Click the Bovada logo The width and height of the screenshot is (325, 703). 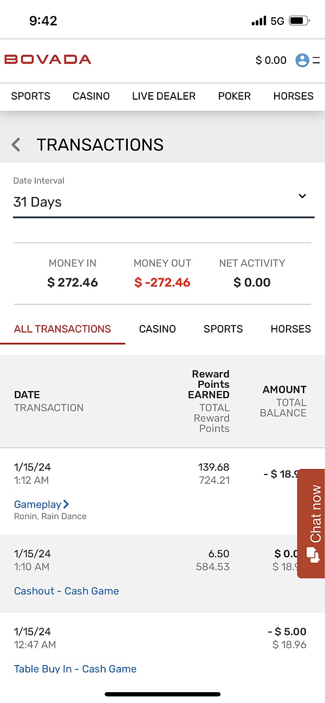(47, 60)
